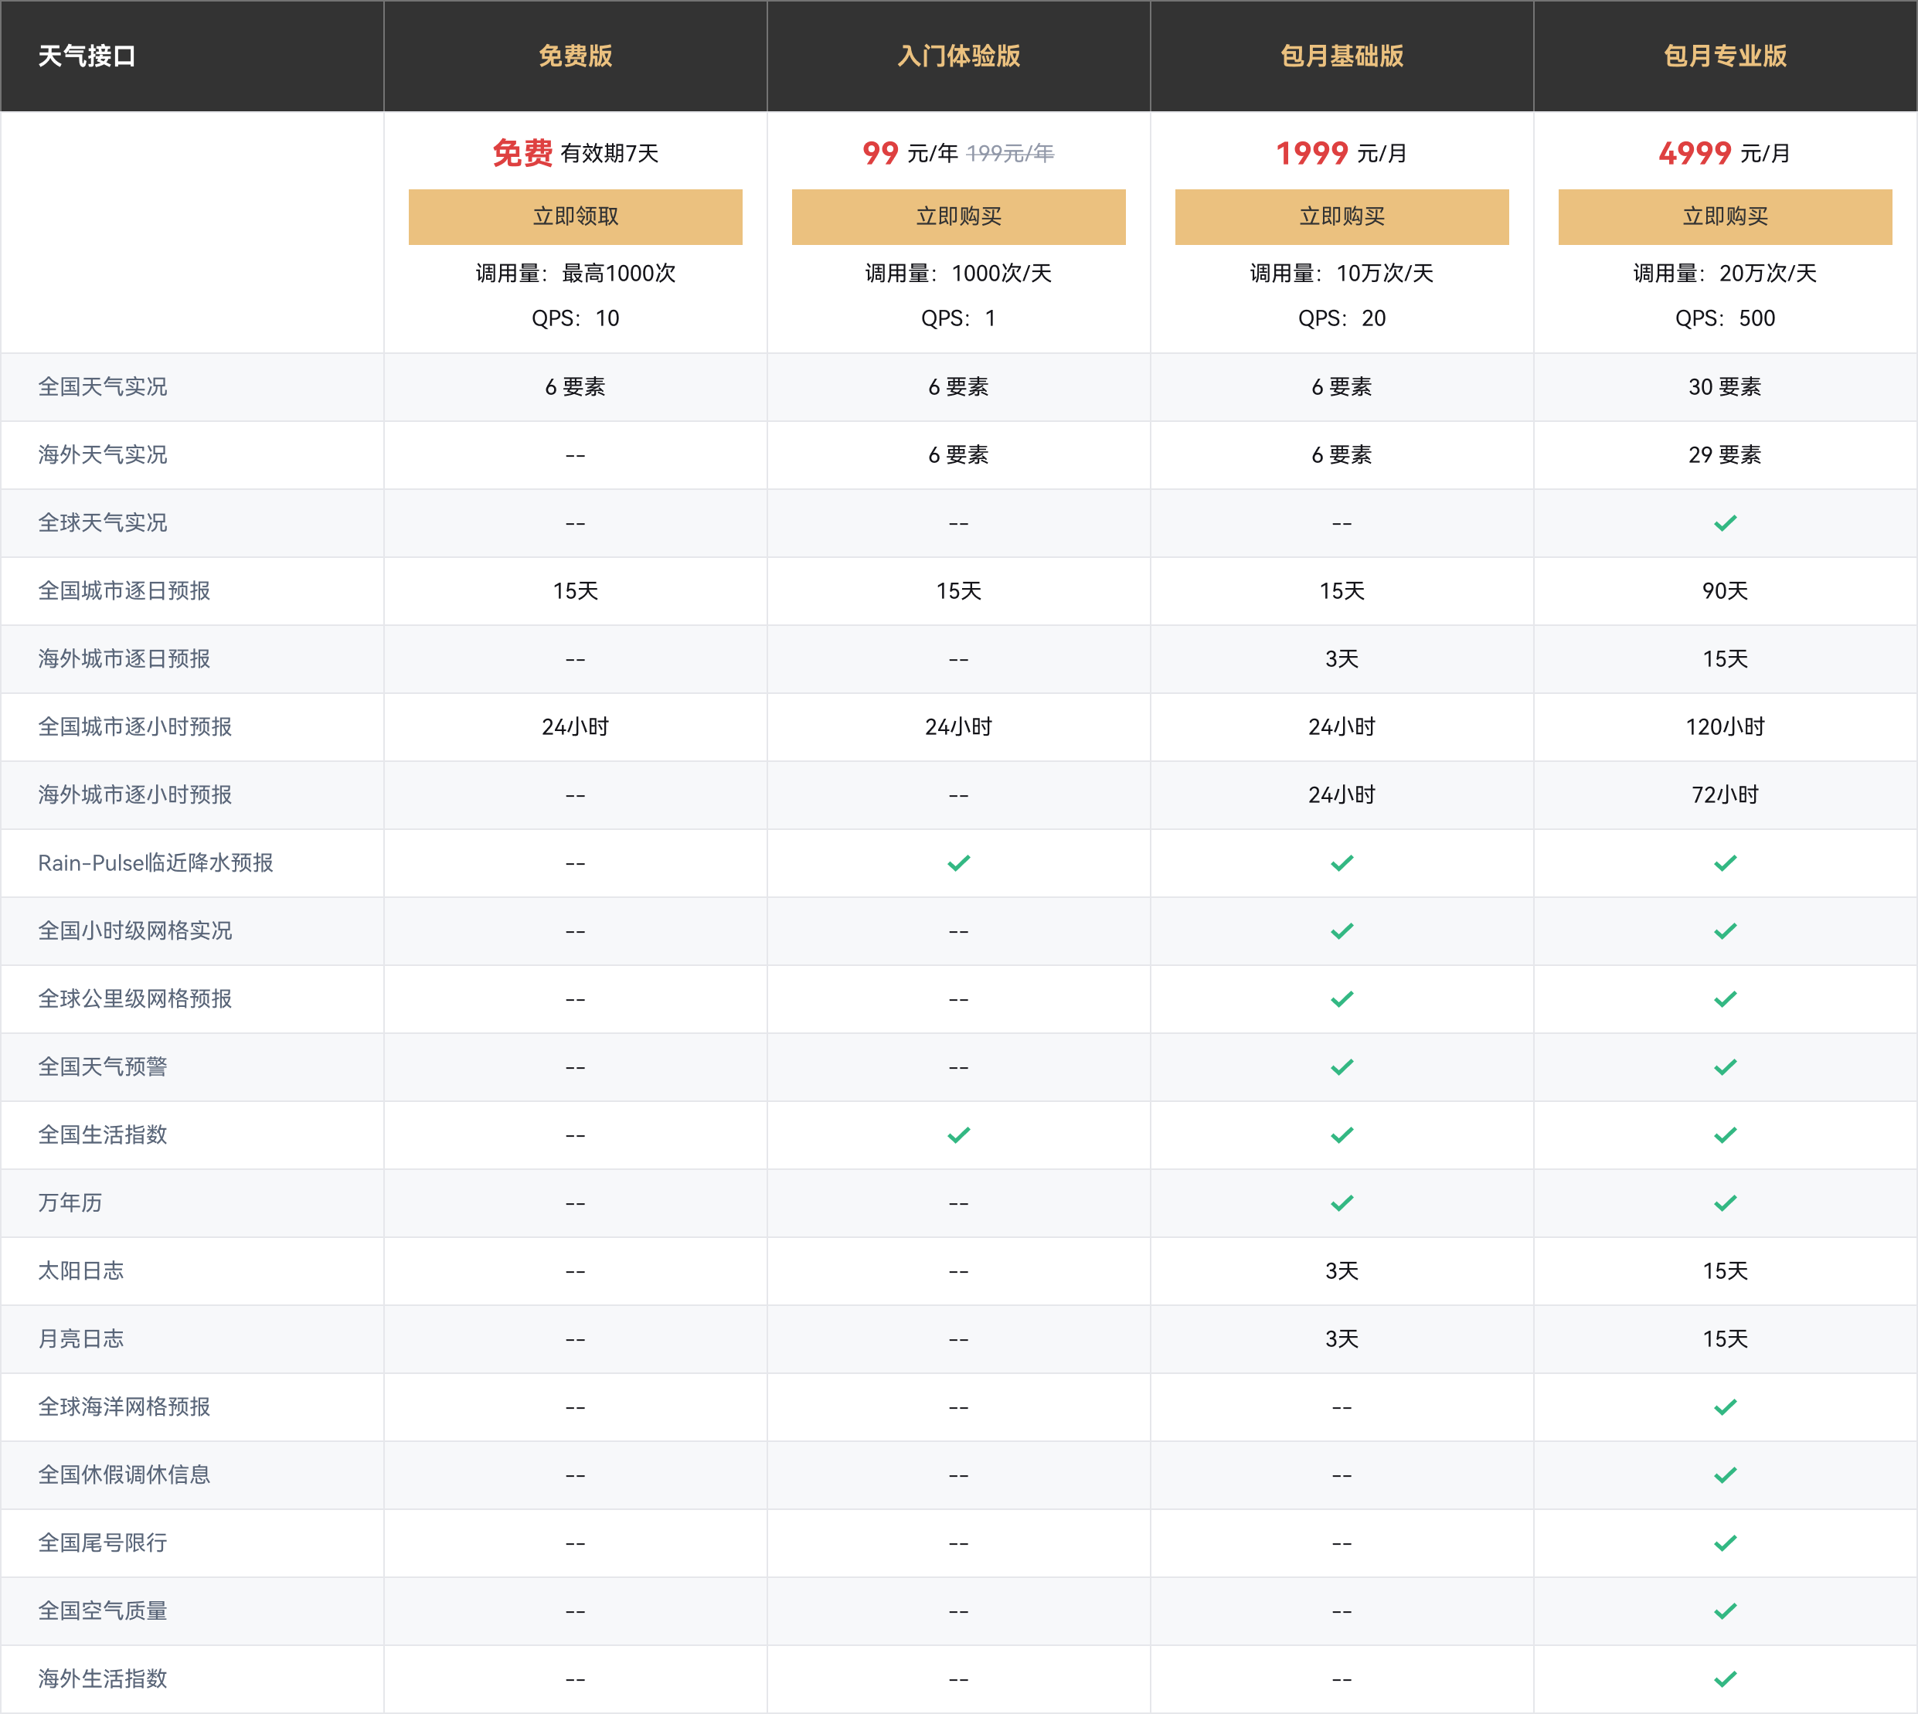Click 全球海洋网格预报 checkmark in 包月专业版

tap(1725, 1407)
